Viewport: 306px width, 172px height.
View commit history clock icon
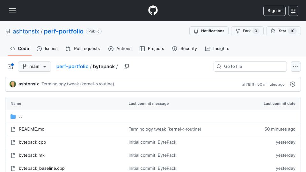(x=293, y=84)
